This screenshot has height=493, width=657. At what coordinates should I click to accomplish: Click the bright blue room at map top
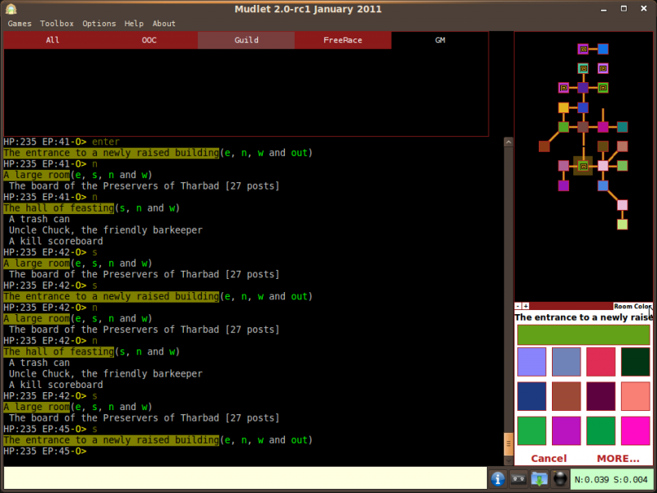603,49
